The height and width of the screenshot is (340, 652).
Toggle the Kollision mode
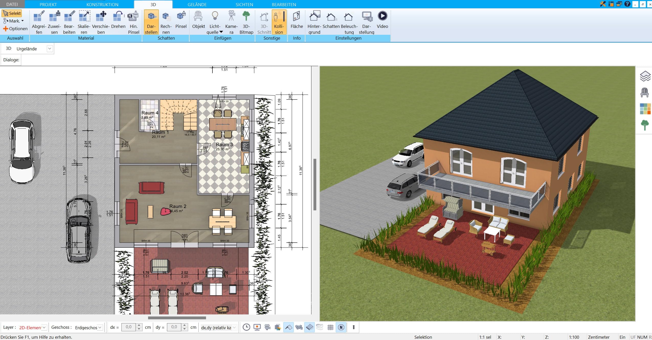279,22
